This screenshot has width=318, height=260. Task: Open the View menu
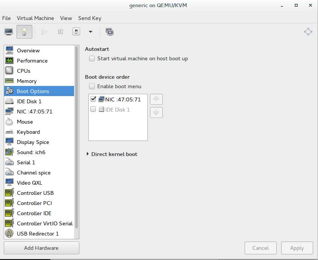pos(66,18)
